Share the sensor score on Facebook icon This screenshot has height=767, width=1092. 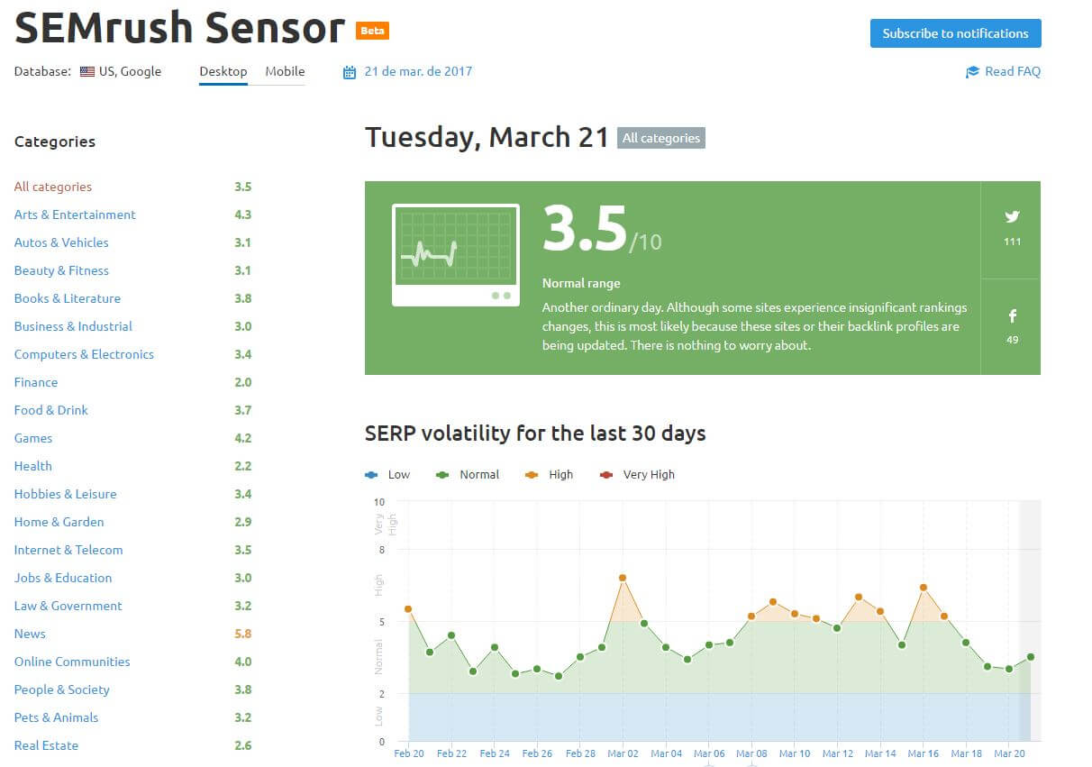1011,315
